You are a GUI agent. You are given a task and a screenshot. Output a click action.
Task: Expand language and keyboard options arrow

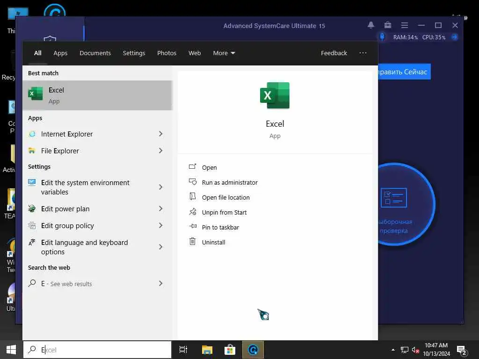[x=161, y=247]
